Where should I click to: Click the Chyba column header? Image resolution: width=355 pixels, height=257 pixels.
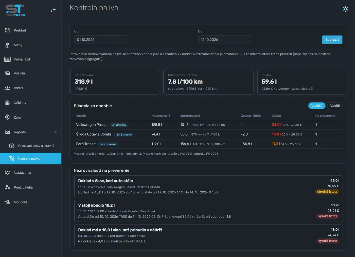point(276,116)
